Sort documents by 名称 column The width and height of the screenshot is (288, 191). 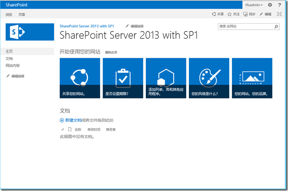click(78, 129)
